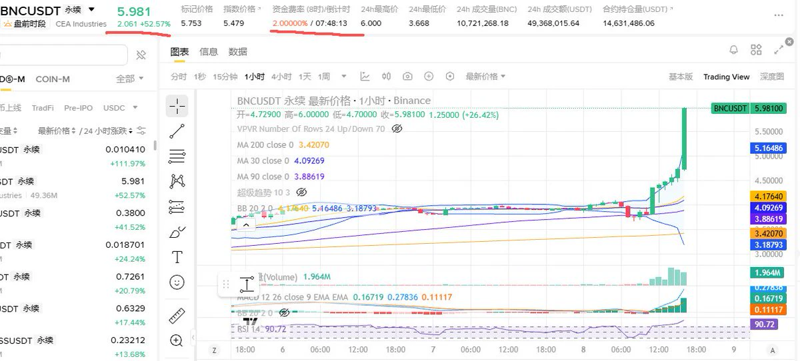This screenshot has height=361, width=800.
Task: Open the 全部 filter dropdown
Action: point(130,79)
